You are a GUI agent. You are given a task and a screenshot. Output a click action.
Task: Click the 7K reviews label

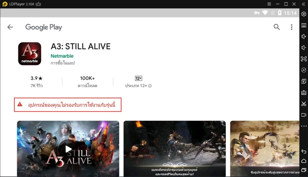[x=36, y=86]
